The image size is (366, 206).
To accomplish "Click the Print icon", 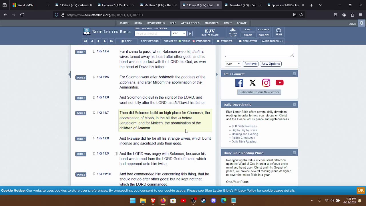I will point(279,32).
